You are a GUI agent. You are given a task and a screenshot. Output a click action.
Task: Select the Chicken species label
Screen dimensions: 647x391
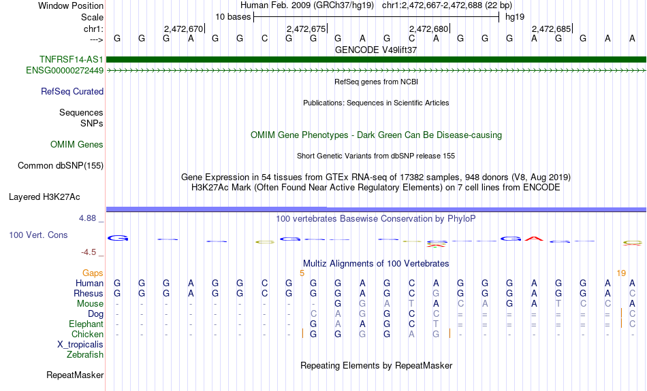click(87, 334)
